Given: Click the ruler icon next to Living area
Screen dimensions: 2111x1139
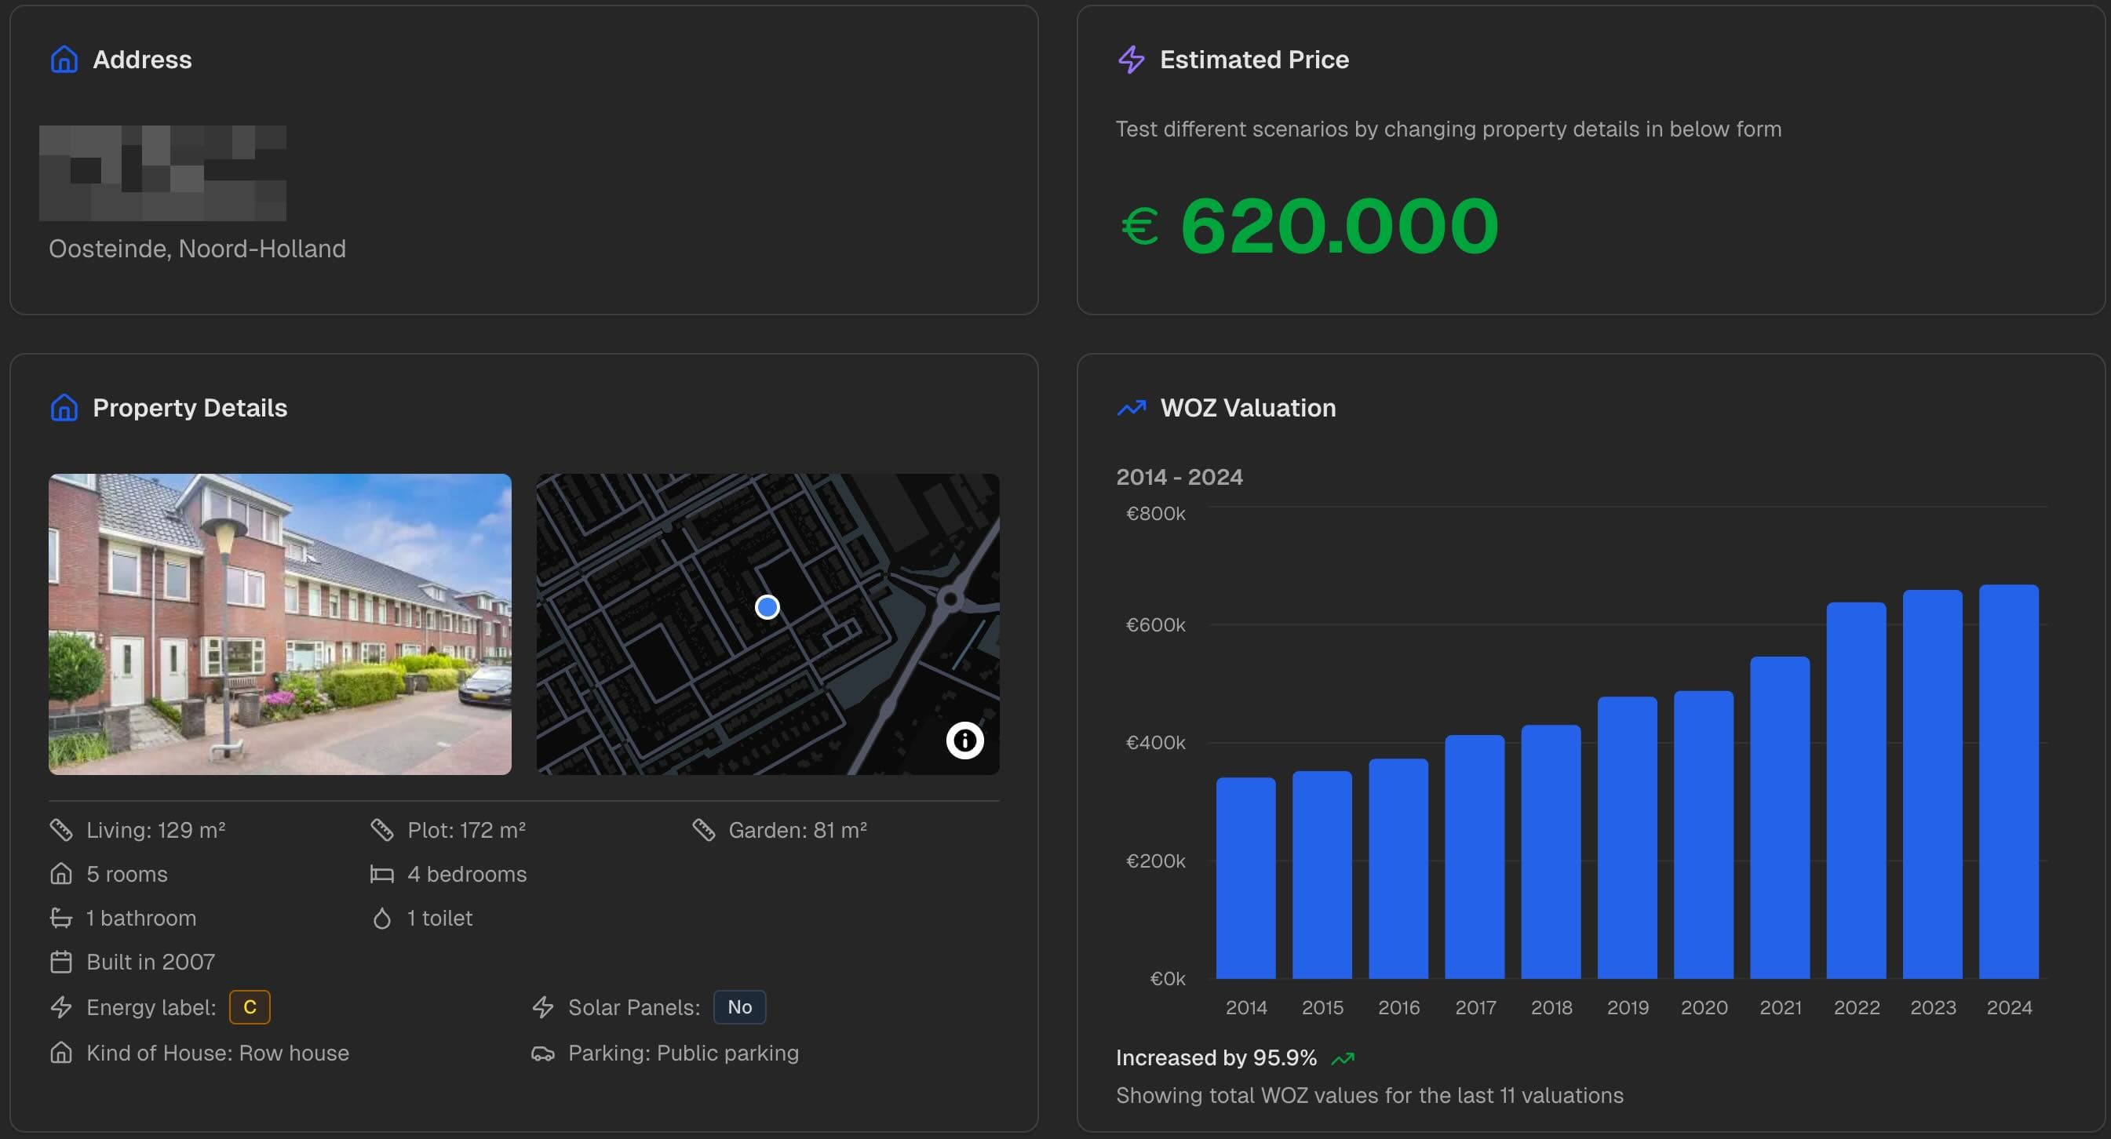Looking at the screenshot, I should (61, 829).
